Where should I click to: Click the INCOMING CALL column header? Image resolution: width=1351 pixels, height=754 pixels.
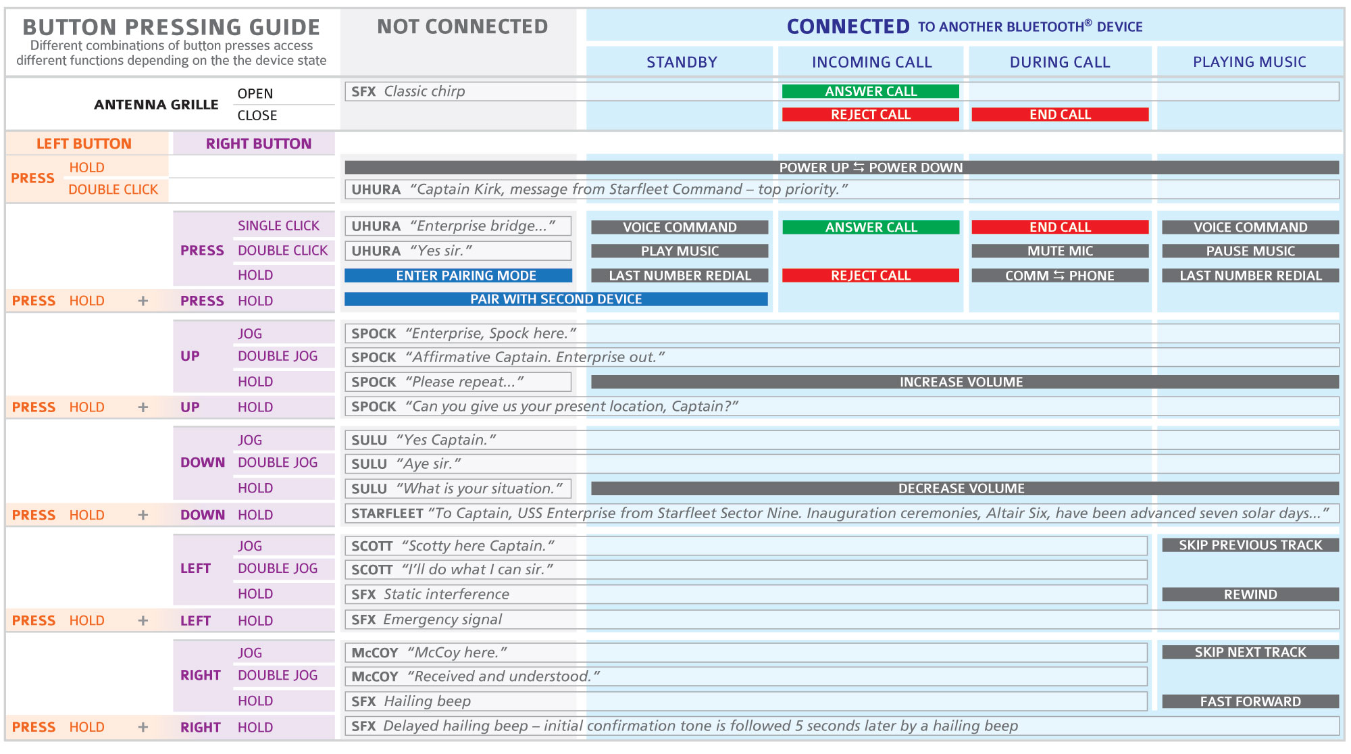tap(871, 62)
